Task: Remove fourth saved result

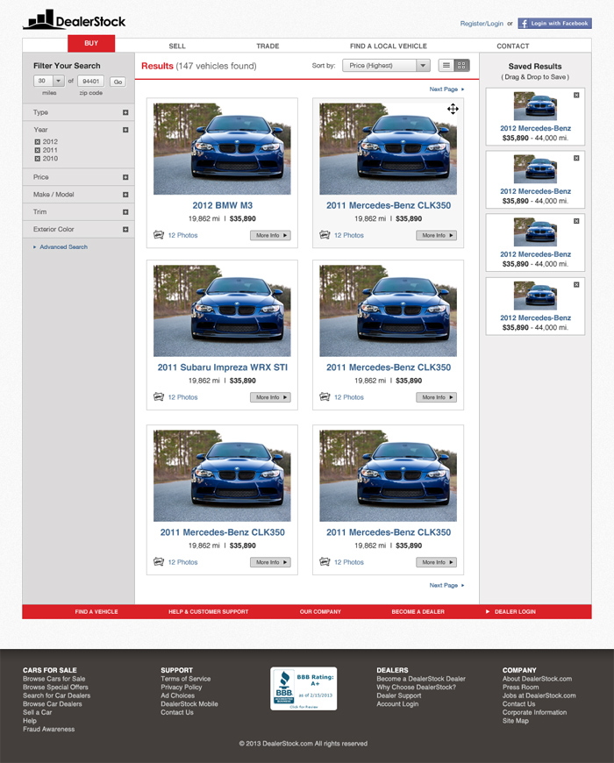Action: click(x=576, y=285)
